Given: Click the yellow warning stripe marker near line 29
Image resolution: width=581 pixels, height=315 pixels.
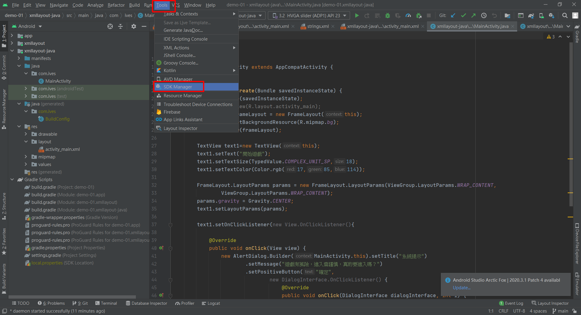Looking at the screenshot, I should [570, 159].
